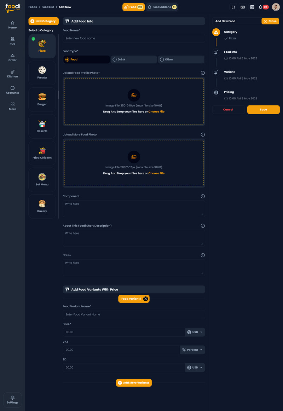
Task: Open the currency selector for SD
Action: (195, 367)
